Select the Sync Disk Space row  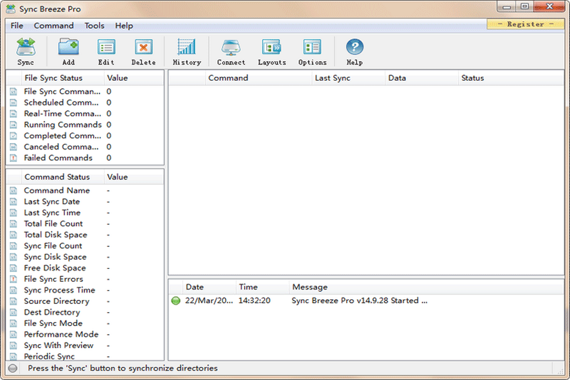tap(85, 257)
